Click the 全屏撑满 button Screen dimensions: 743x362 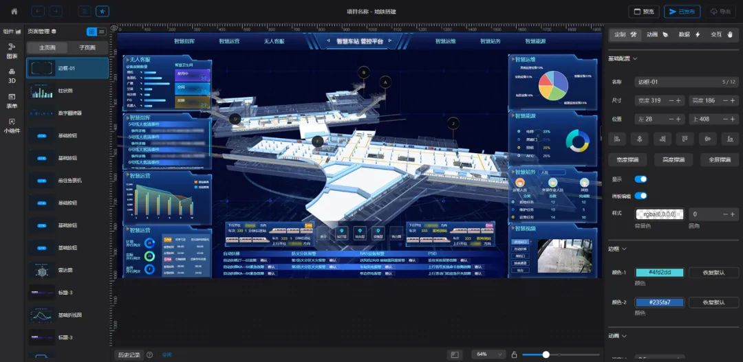(719, 159)
